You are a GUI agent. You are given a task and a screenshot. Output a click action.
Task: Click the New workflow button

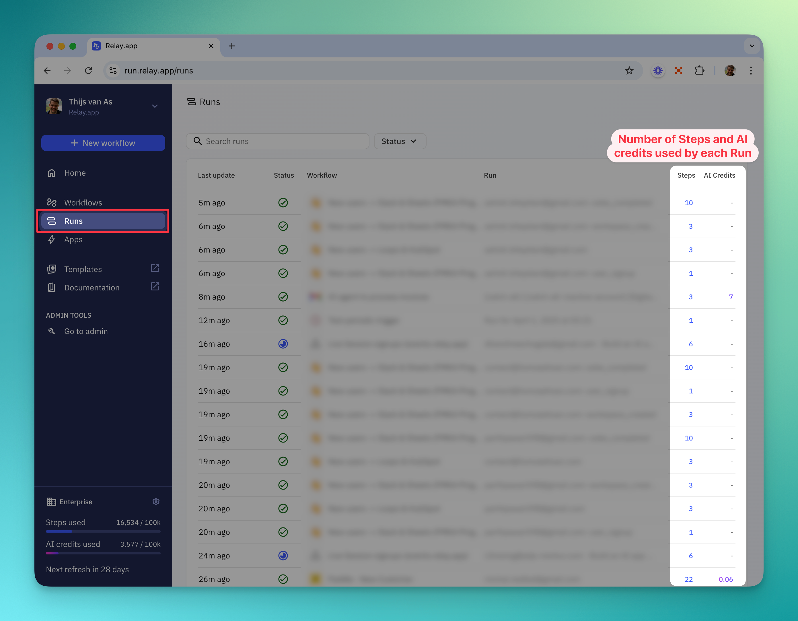point(103,143)
